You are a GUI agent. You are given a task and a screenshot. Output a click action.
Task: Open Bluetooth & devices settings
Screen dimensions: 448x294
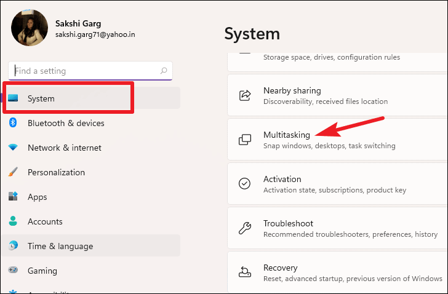click(91, 123)
